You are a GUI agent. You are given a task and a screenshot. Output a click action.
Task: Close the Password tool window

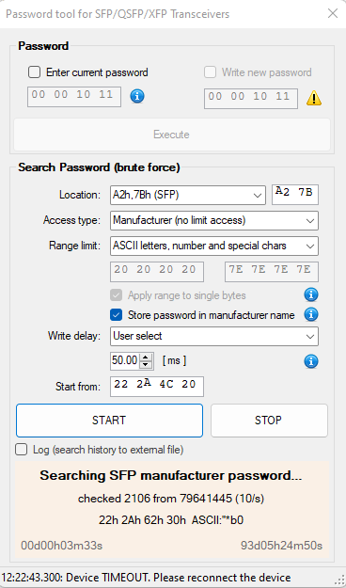coord(333,13)
